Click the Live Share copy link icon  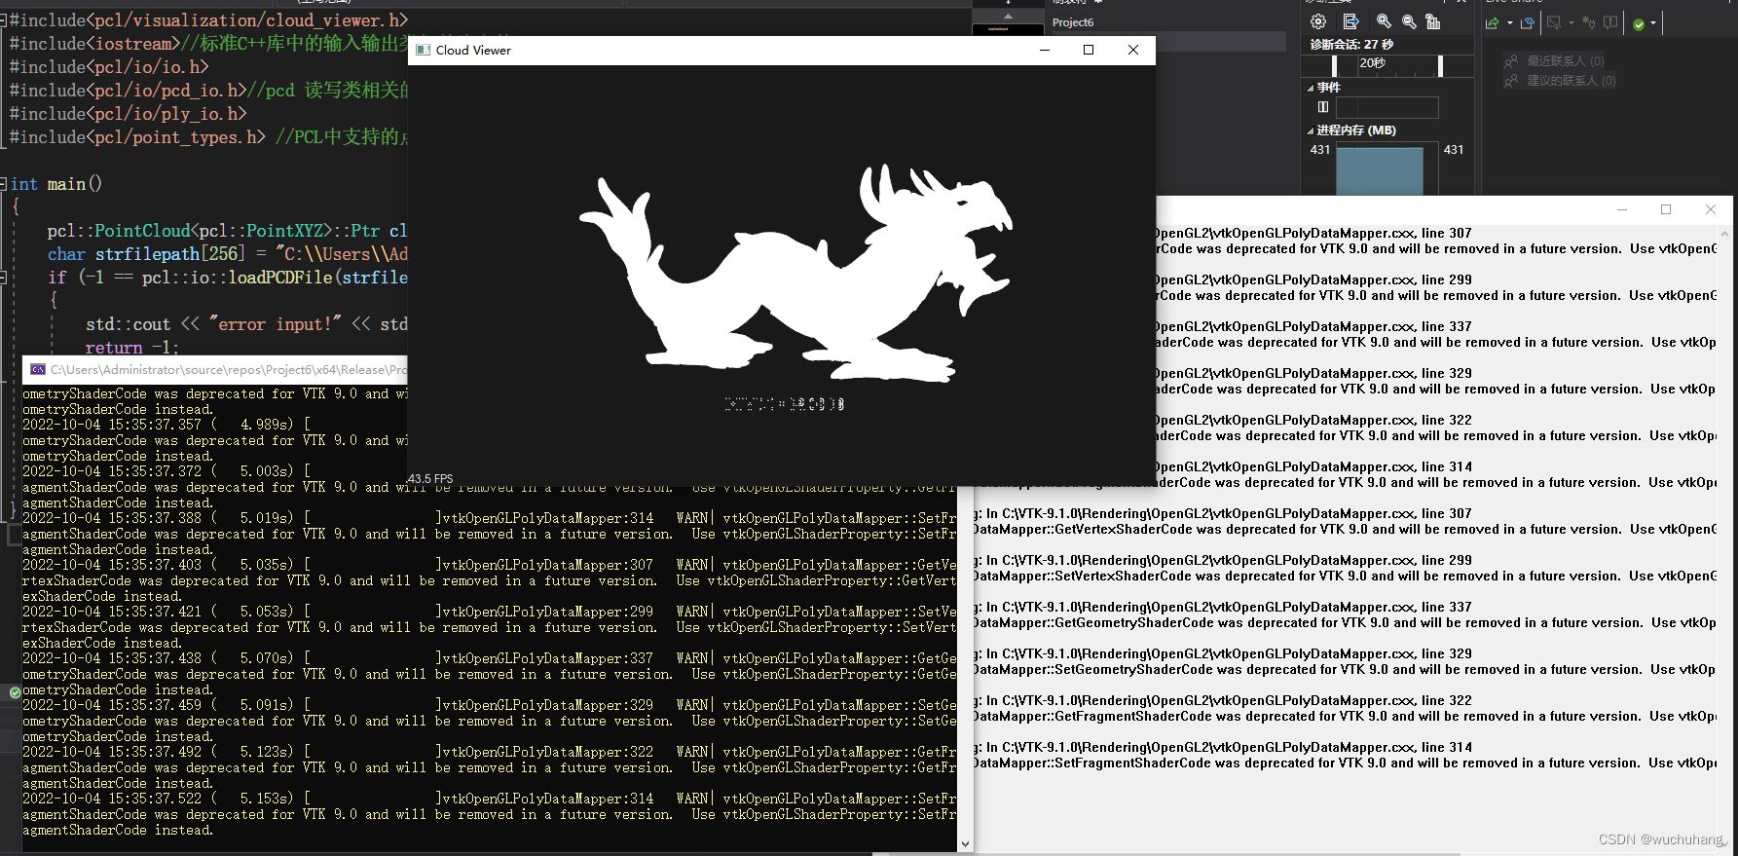click(1527, 22)
